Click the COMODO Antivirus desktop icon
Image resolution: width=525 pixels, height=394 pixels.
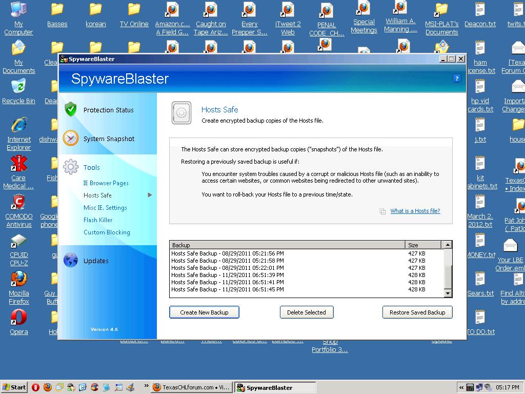[18, 202]
